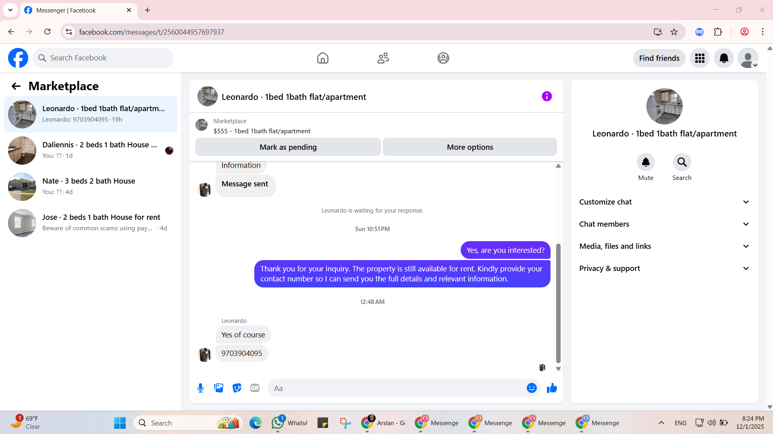
Task: Open Daliennis 2 beds 1 bath House conversation
Action: pos(91,151)
